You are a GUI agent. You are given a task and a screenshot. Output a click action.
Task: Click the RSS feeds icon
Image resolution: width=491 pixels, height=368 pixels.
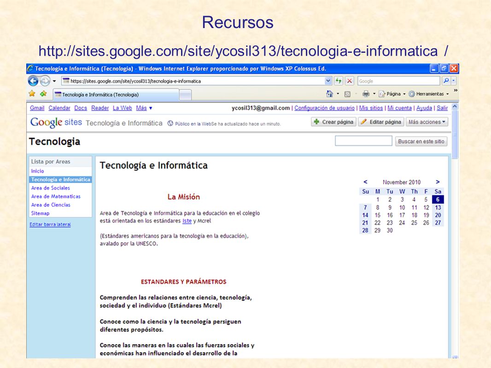347,94
